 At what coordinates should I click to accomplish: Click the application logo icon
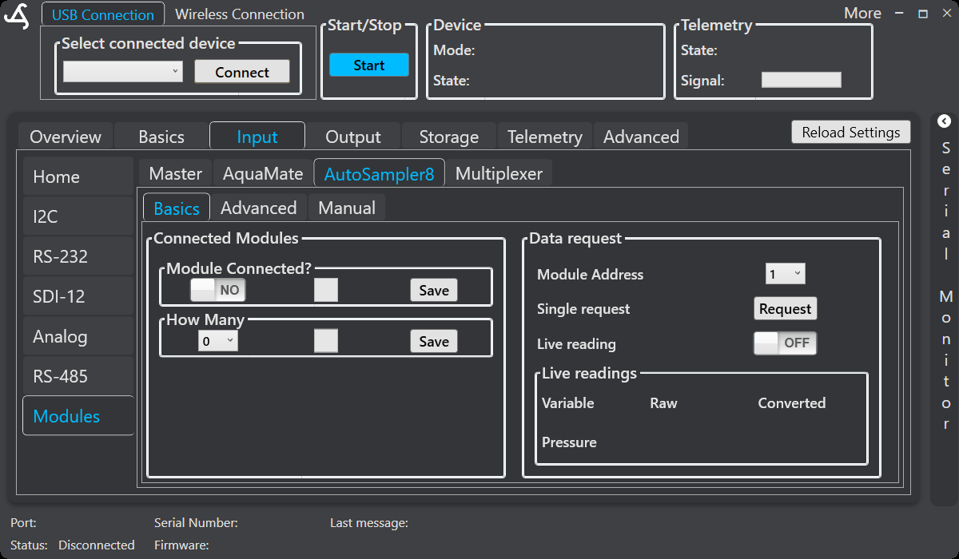[16, 16]
